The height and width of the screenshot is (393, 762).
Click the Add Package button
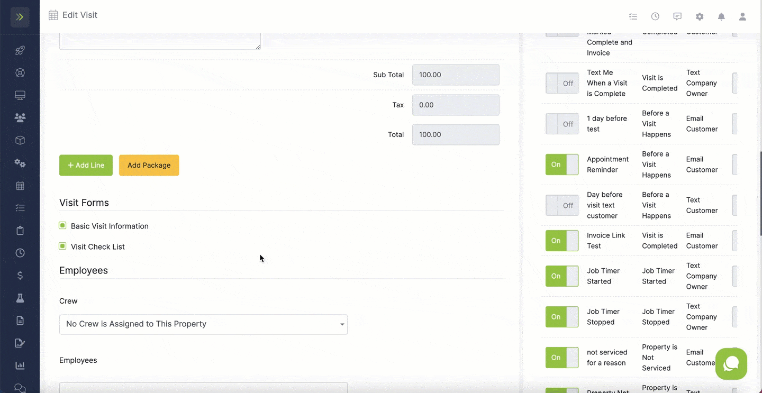pyautogui.click(x=149, y=165)
